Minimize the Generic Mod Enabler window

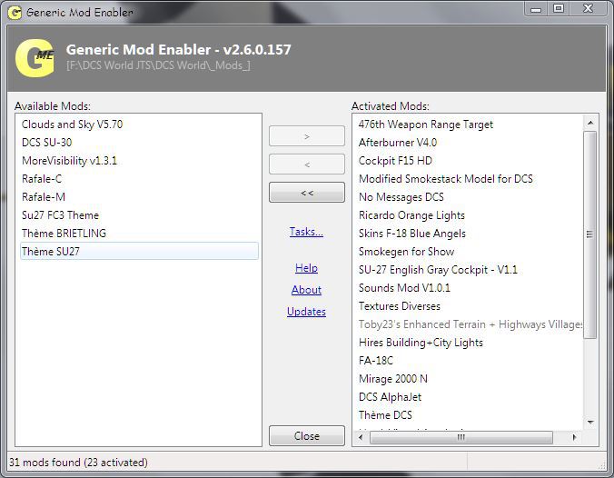click(536, 9)
